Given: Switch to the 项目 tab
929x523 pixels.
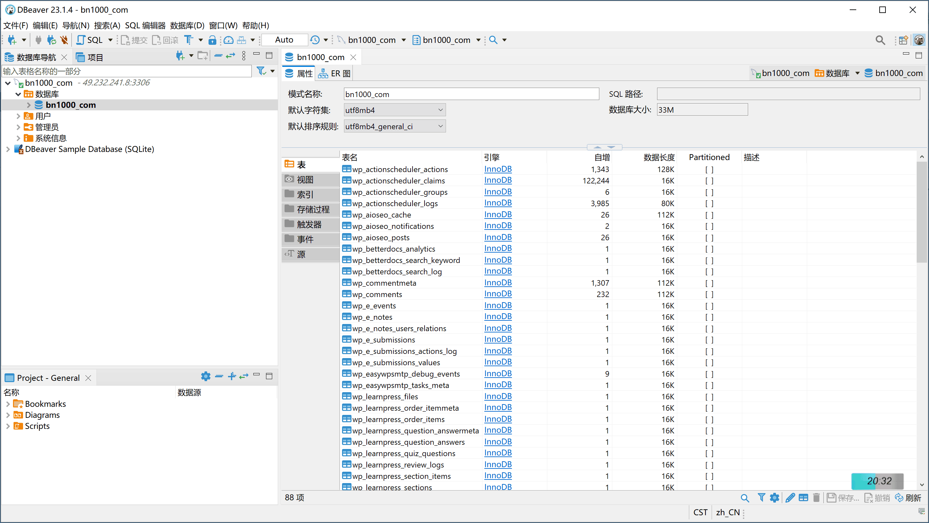Looking at the screenshot, I should [90, 57].
